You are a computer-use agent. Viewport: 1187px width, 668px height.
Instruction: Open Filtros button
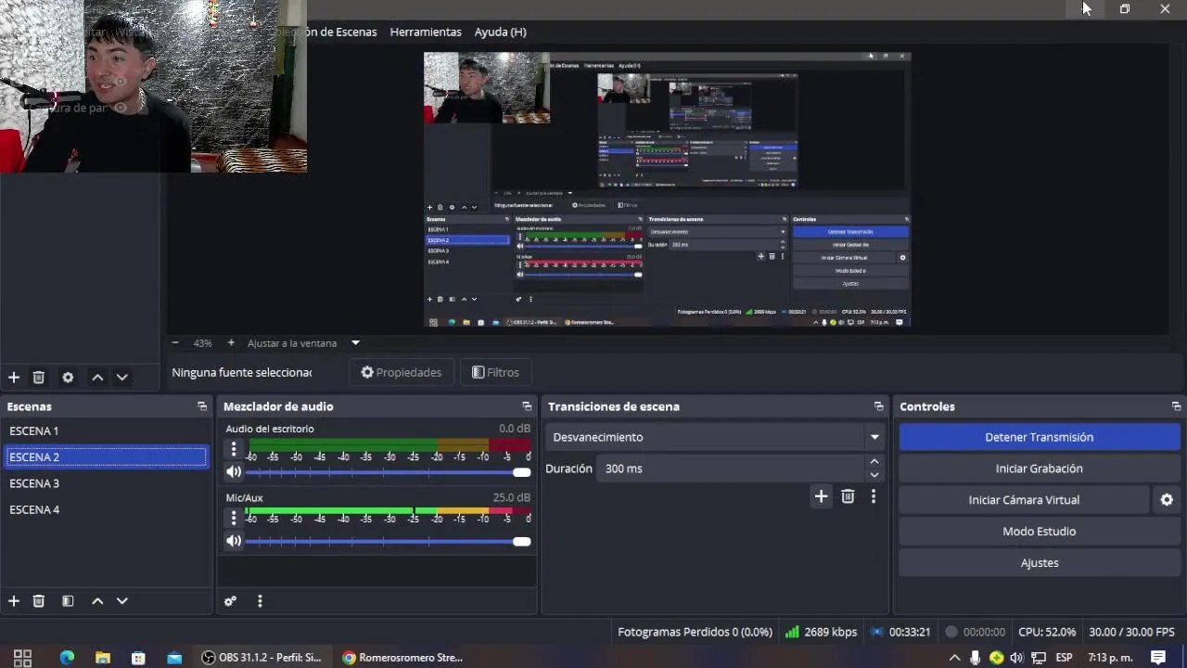point(495,372)
